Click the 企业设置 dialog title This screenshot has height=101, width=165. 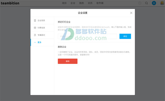82,13
